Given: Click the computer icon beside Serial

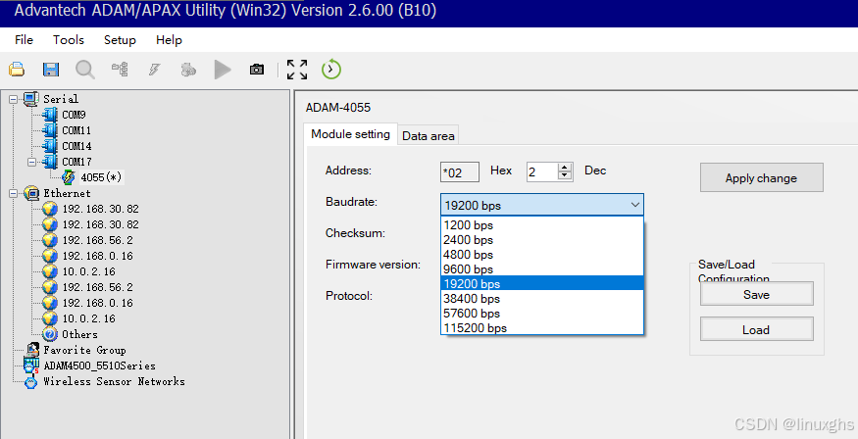Looking at the screenshot, I should [x=31, y=99].
